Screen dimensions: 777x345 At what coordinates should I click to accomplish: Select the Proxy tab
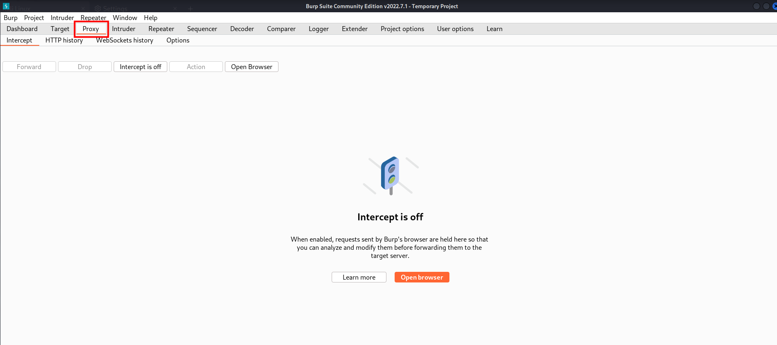(91, 29)
